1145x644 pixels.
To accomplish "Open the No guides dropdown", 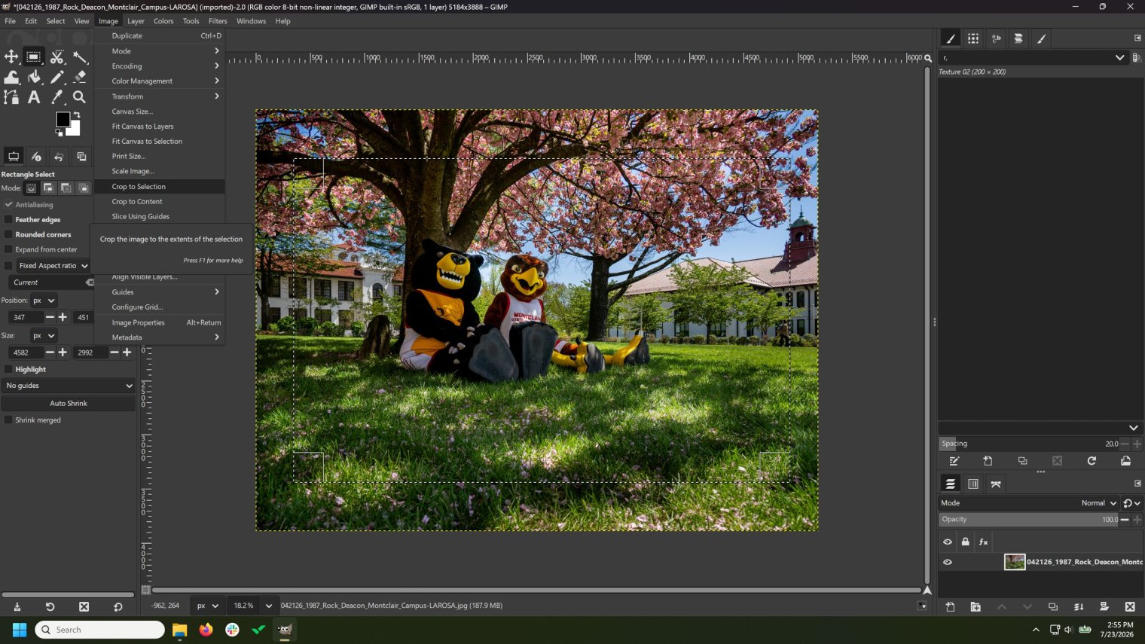I will (x=69, y=386).
